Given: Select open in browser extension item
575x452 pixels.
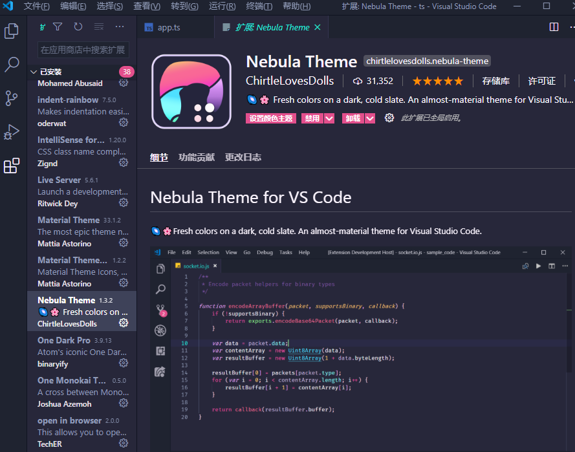Looking at the screenshot, I should point(81,432).
